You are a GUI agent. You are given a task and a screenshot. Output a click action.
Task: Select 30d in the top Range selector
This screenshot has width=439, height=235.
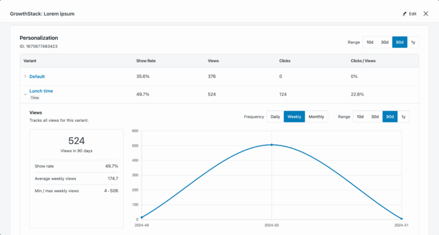pos(385,42)
